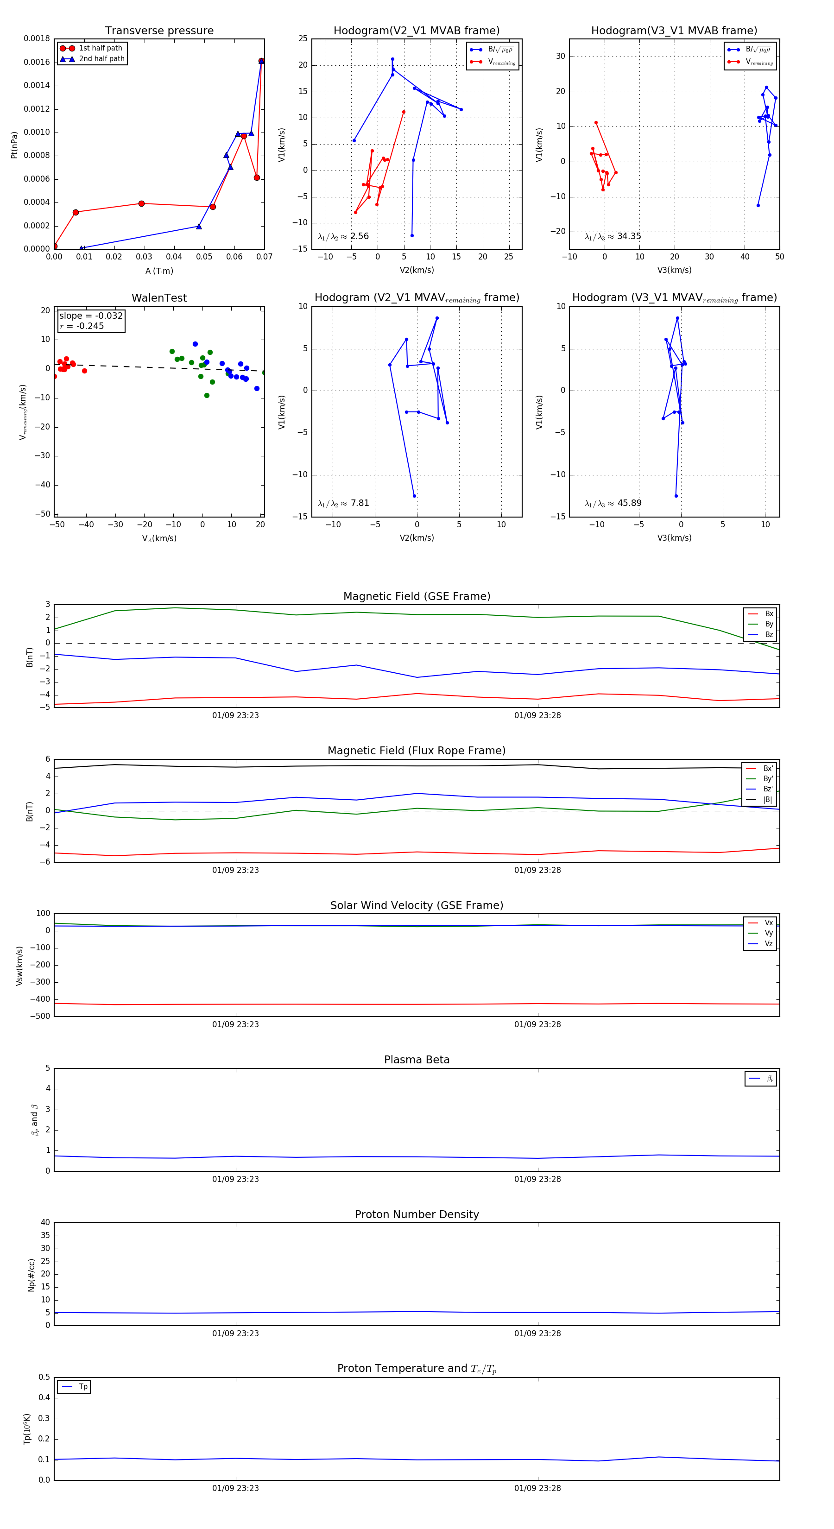Click 'Magnetic Field (GSE Frame)' title
Screen dimensions: 834x1529
tap(417, 596)
